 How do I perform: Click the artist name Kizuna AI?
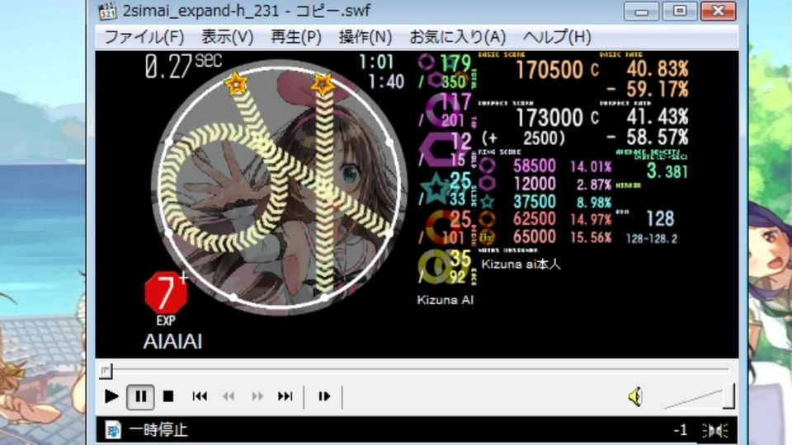click(x=445, y=300)
